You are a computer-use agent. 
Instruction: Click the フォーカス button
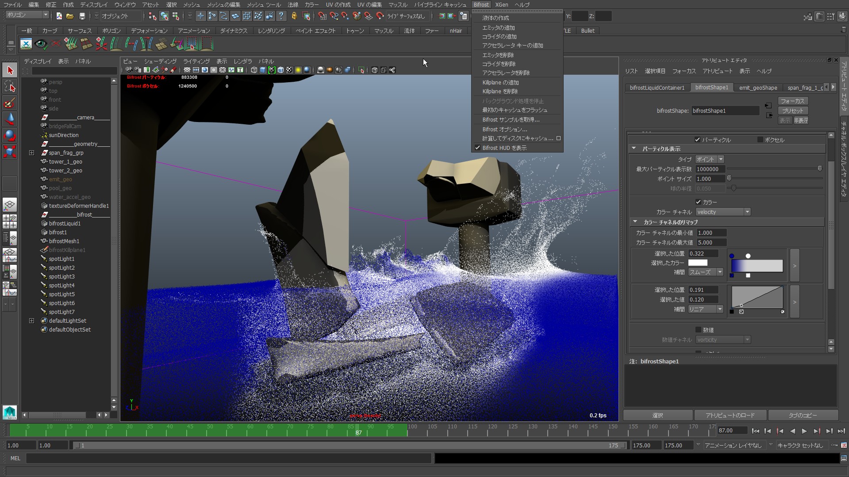coord(792,101)
